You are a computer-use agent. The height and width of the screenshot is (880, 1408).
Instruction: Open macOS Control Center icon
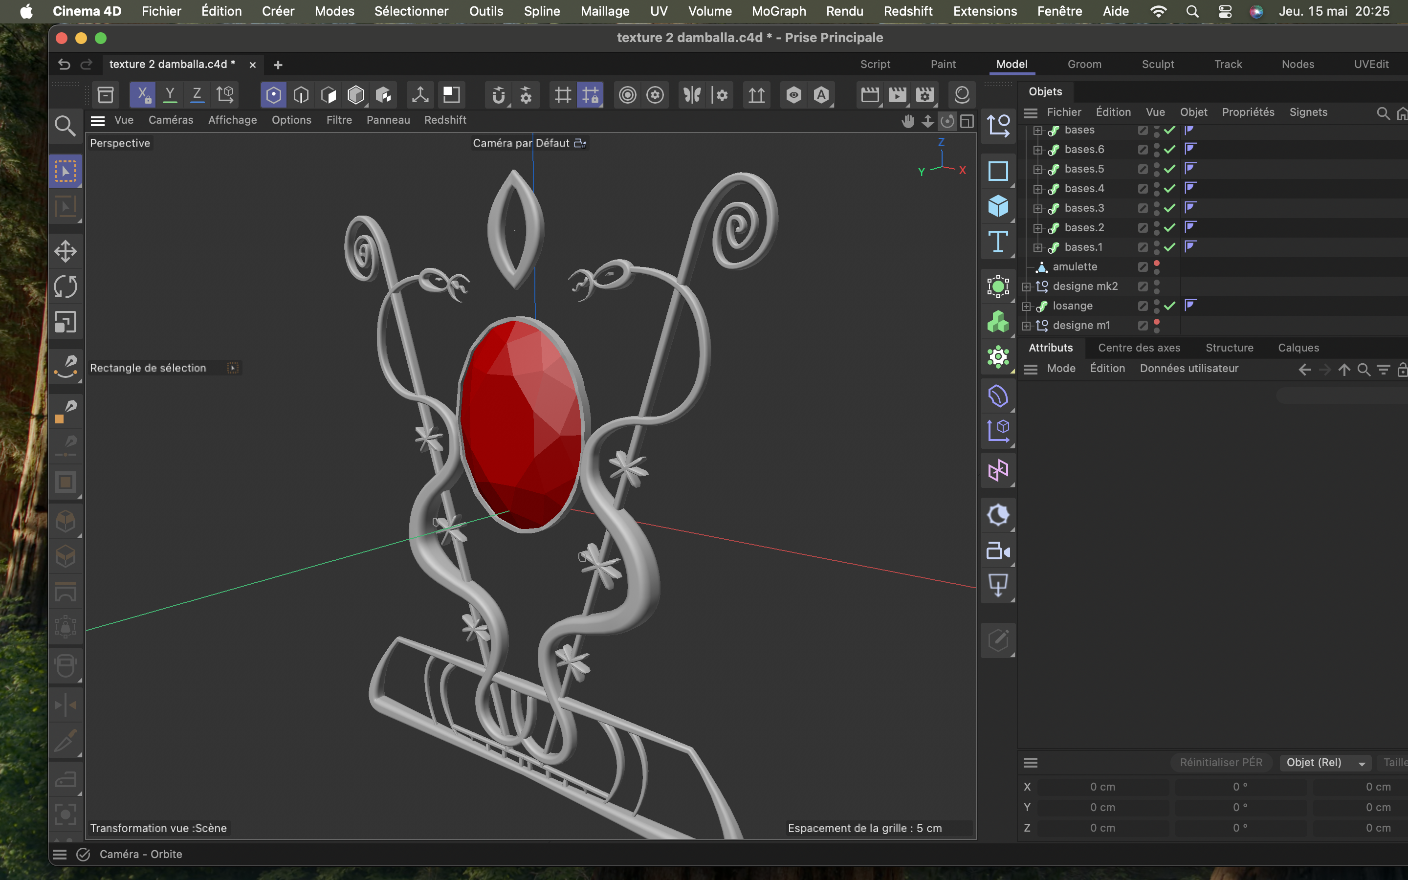point(1225,11)
